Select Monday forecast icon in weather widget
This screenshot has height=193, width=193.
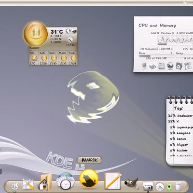tap(64, 58)
